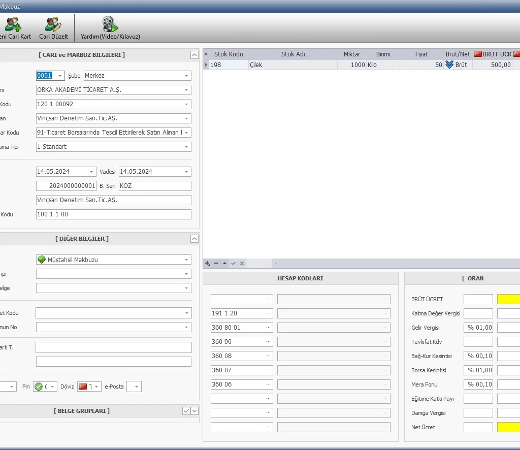
Task: Click the ellipsis button beside account 191 1 20
Action: [x=268, y=313]
